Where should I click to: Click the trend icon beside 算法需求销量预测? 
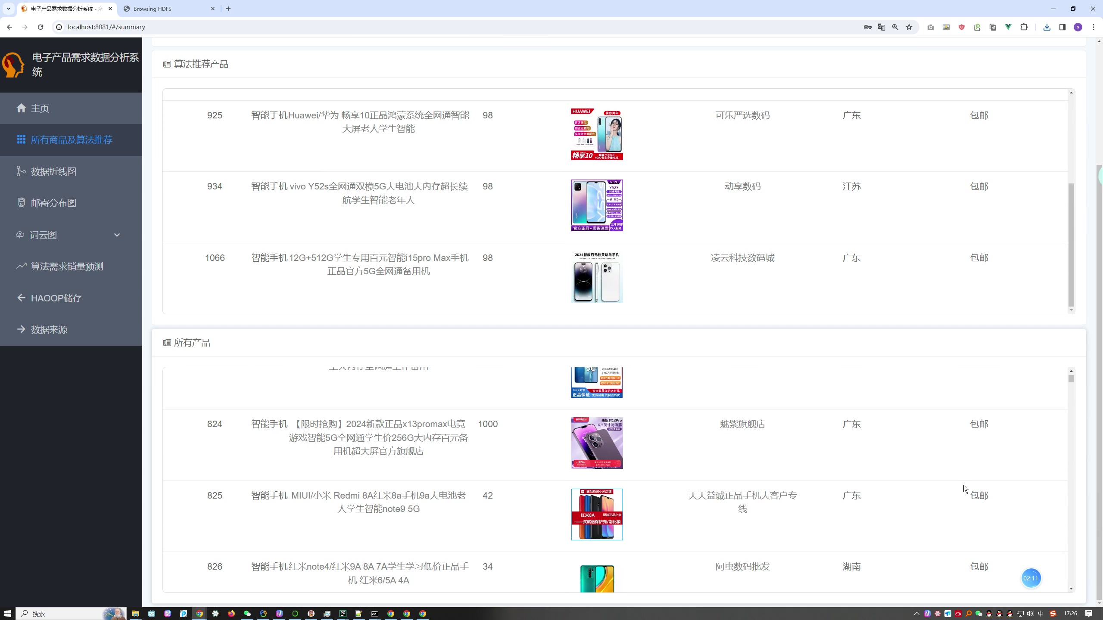[x=21, y=266]
